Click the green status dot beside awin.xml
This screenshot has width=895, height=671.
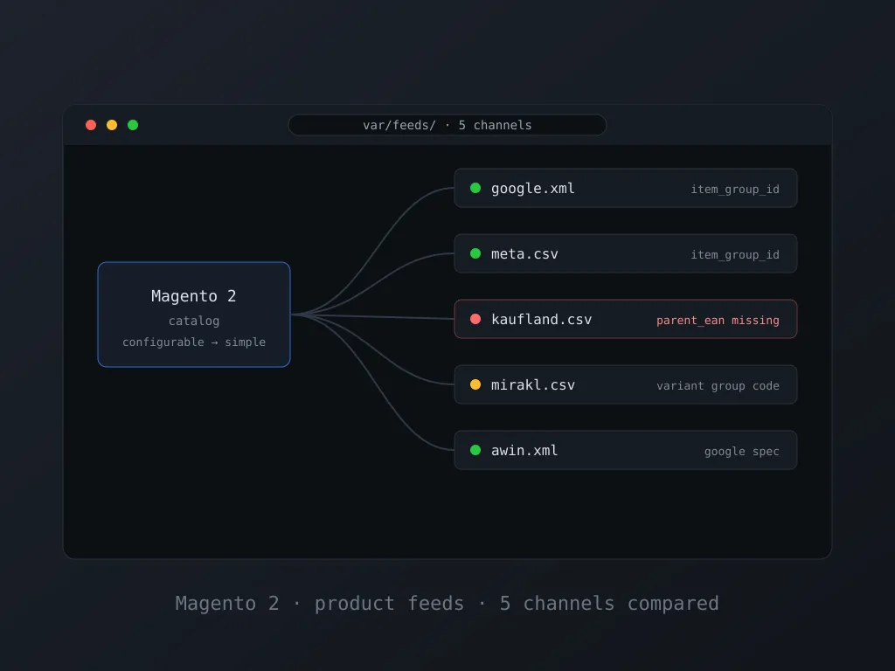(475, 450)
